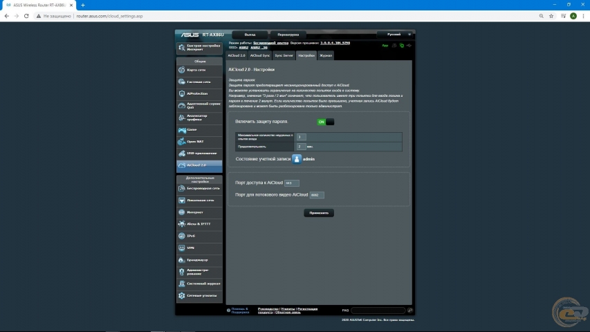Open the Game controller icon
This screenshot has height=332, width=590.
pos(182,130)
